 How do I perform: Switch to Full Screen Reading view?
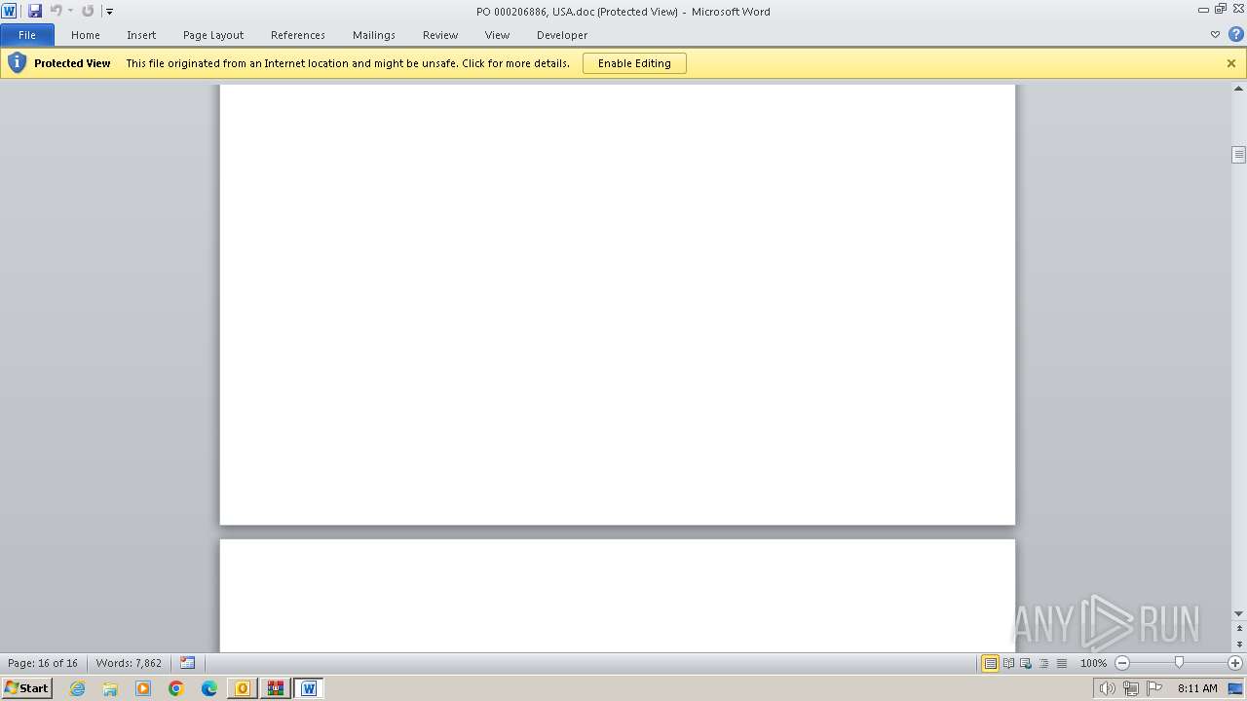pyautogui.click(x=1008, y=663)
